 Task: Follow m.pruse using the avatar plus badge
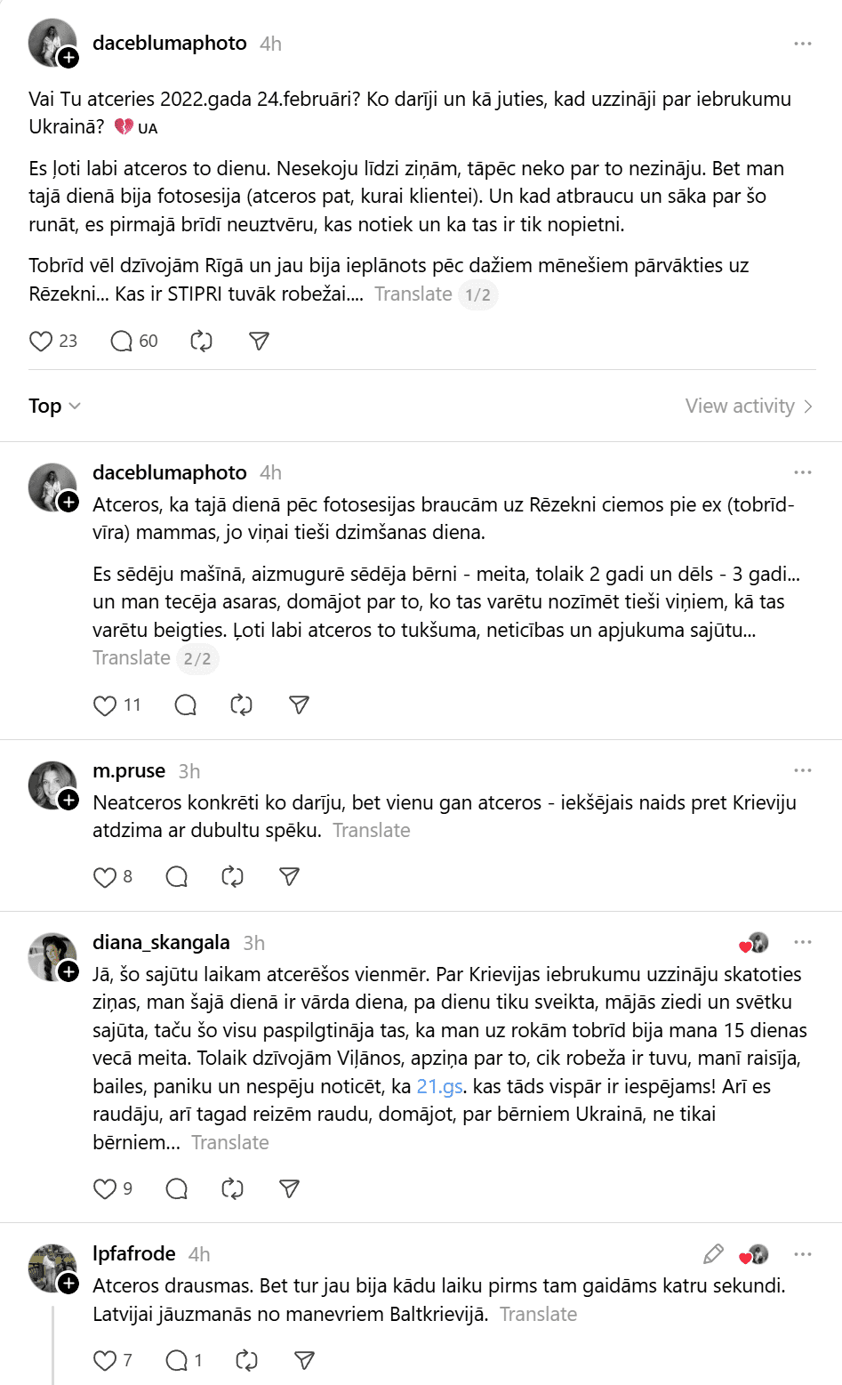click(68, 800)
